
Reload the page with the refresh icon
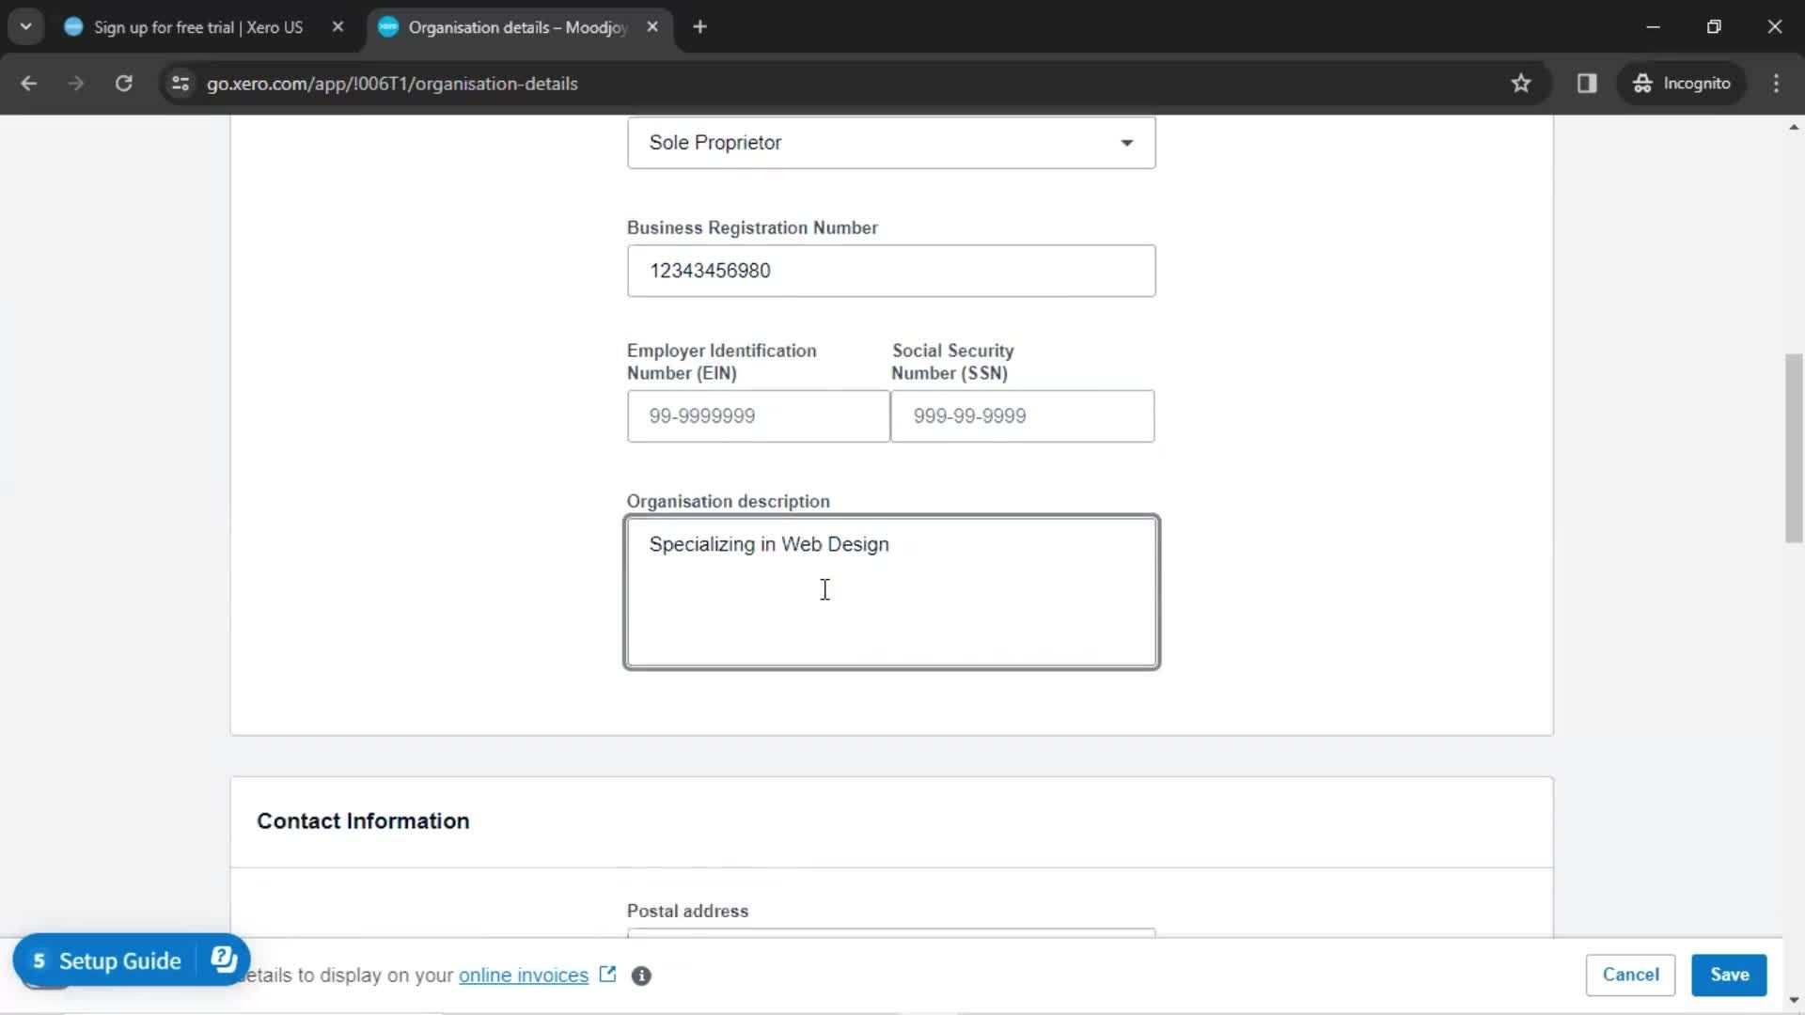[x=123, y=84]
